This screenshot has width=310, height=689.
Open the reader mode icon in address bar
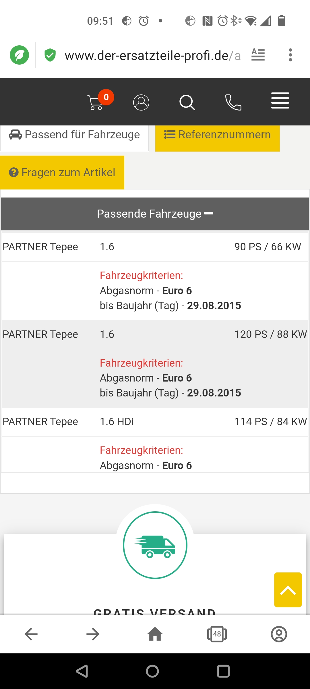click(x=258, y=55)
